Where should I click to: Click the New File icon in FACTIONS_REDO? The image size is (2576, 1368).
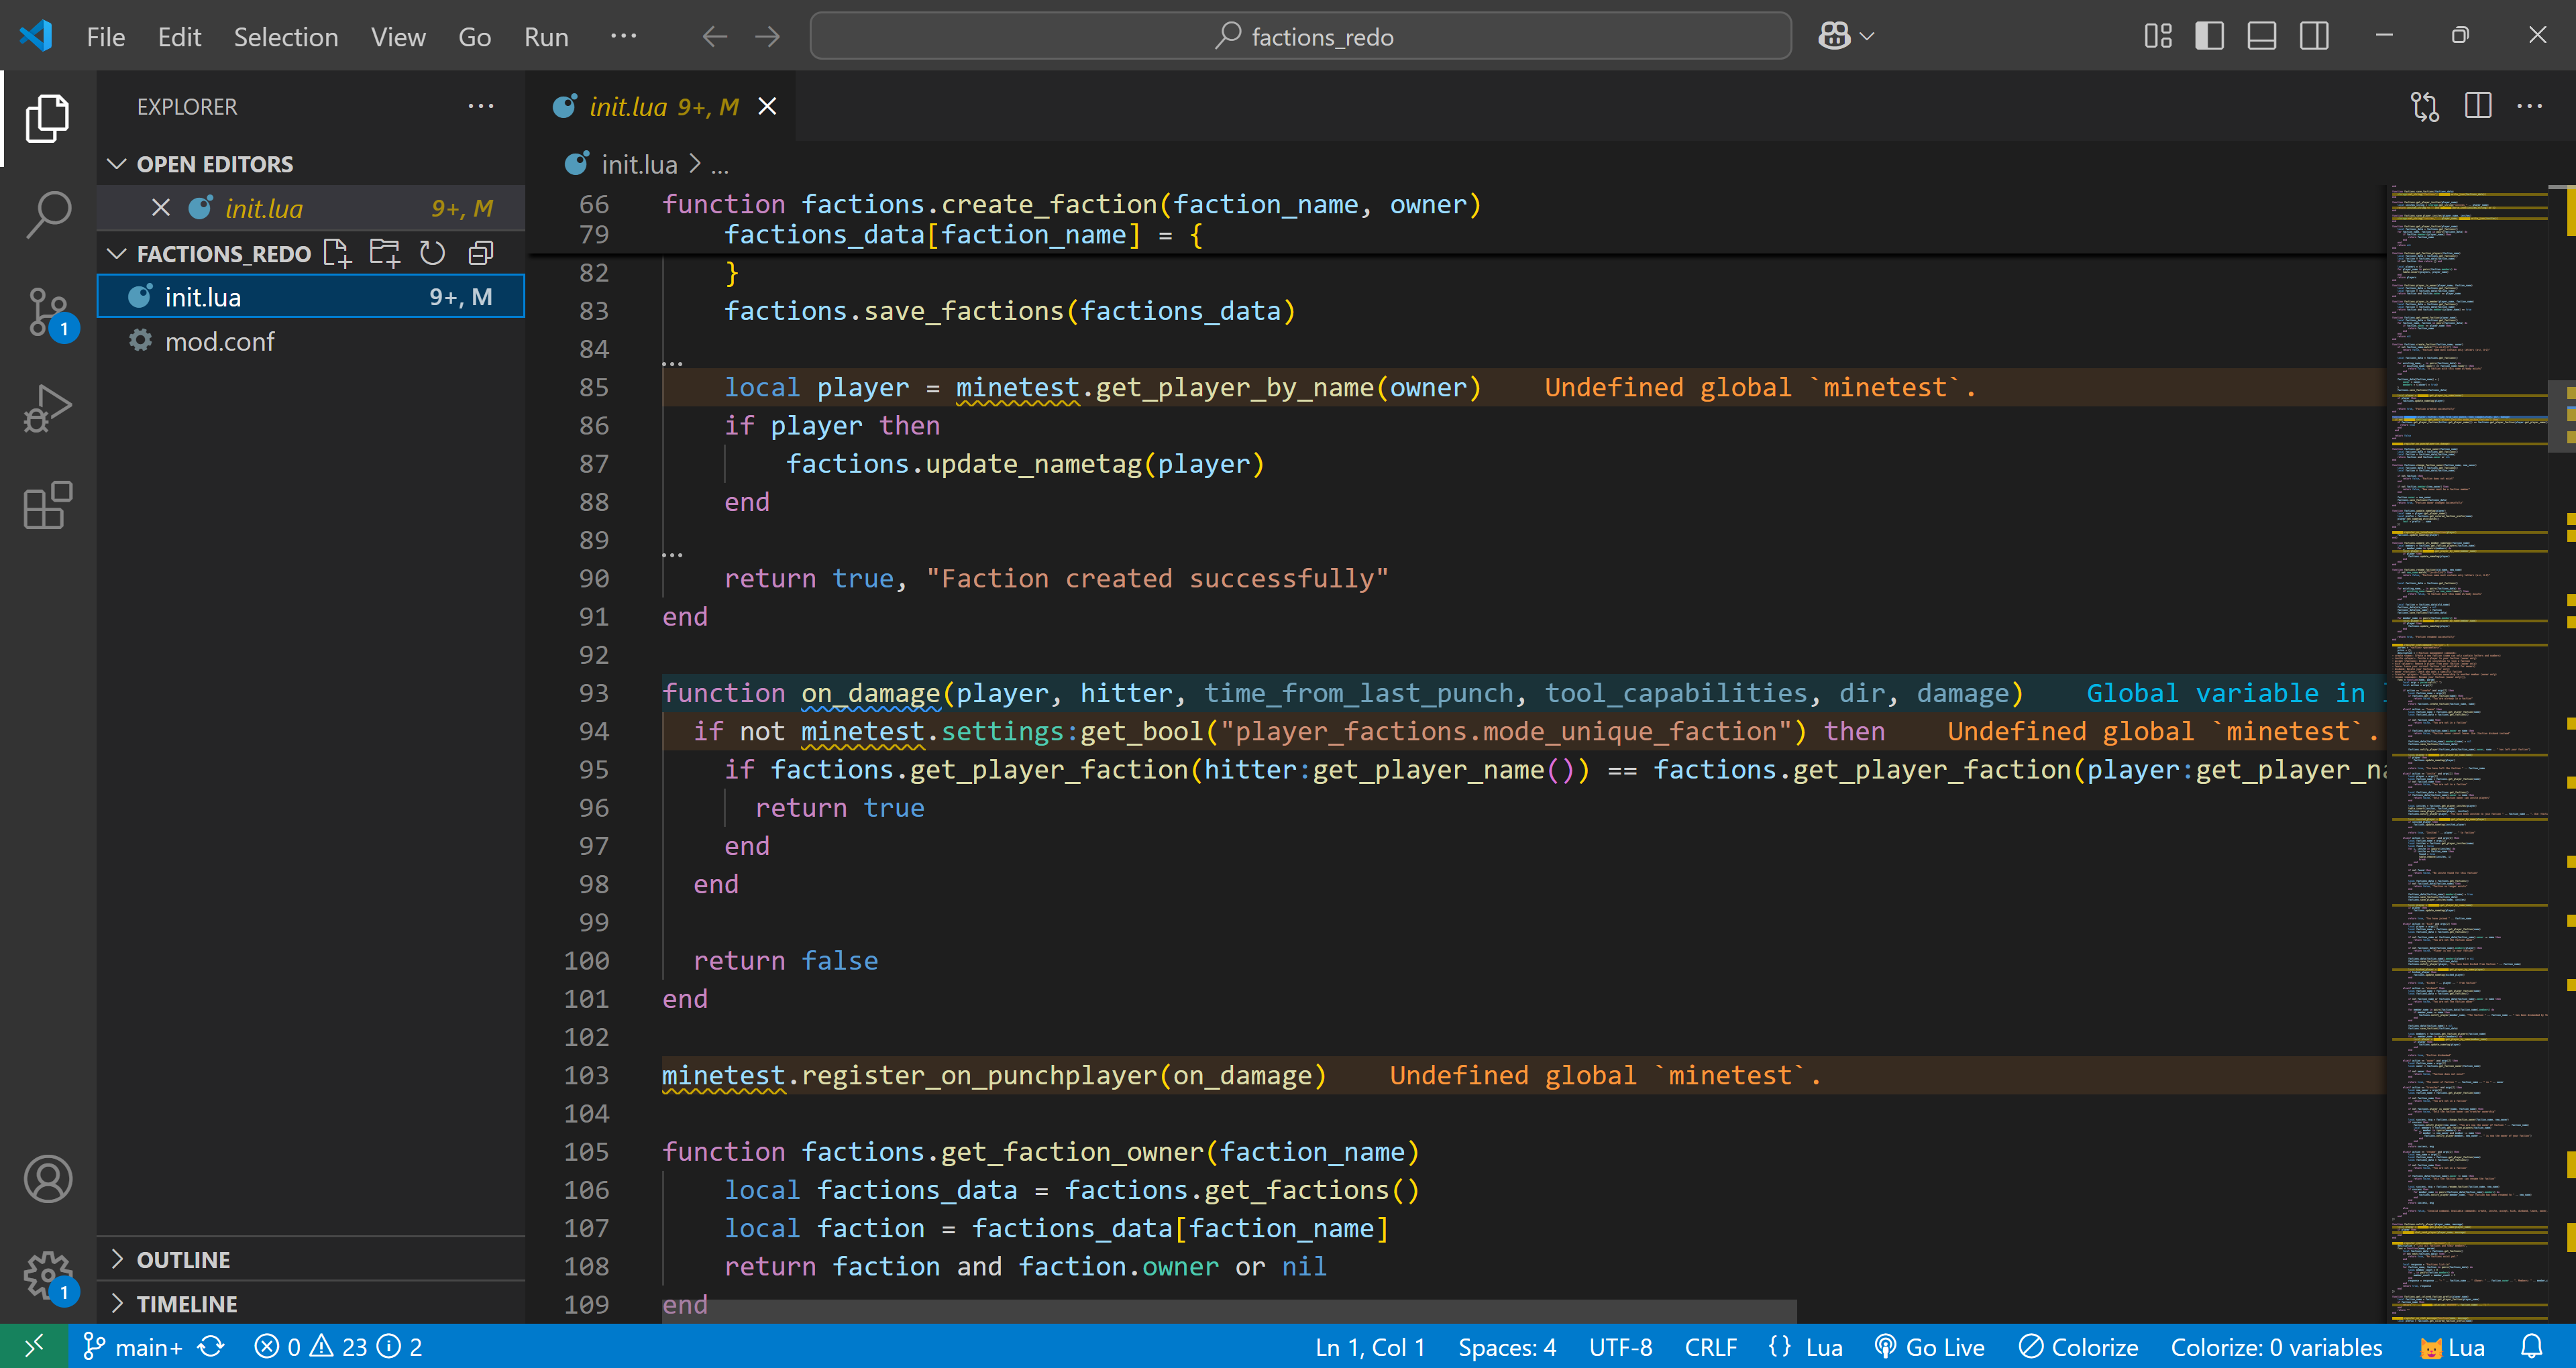(x=337, y=253)
